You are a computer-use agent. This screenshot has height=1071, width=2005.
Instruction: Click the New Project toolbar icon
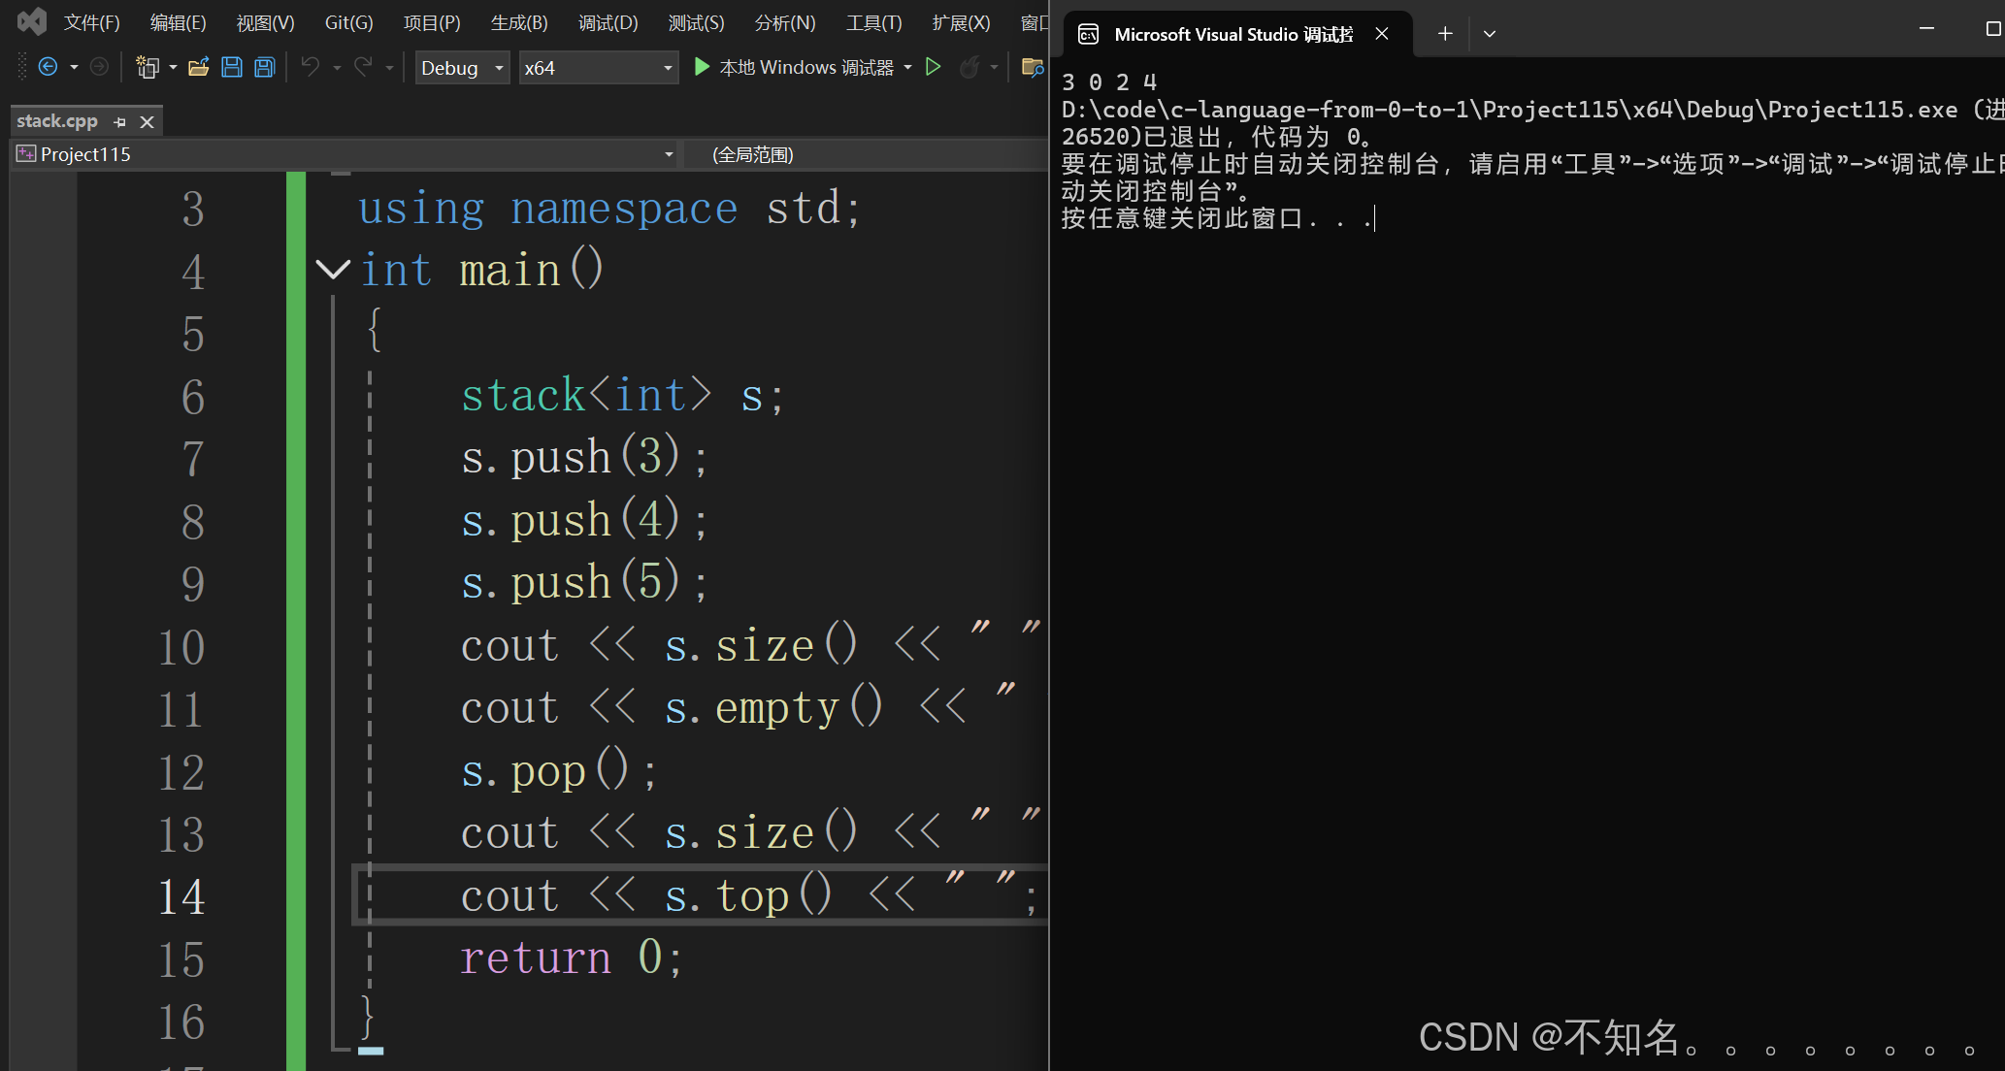[x=147, y=67]
